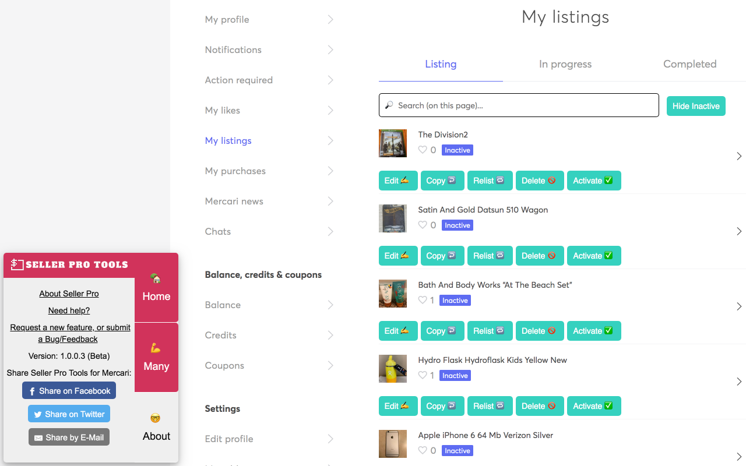The width and height of the screenshot is (746, 466).
Task: Expand Hydro Flask row chevron
Action: click(739, 382)
